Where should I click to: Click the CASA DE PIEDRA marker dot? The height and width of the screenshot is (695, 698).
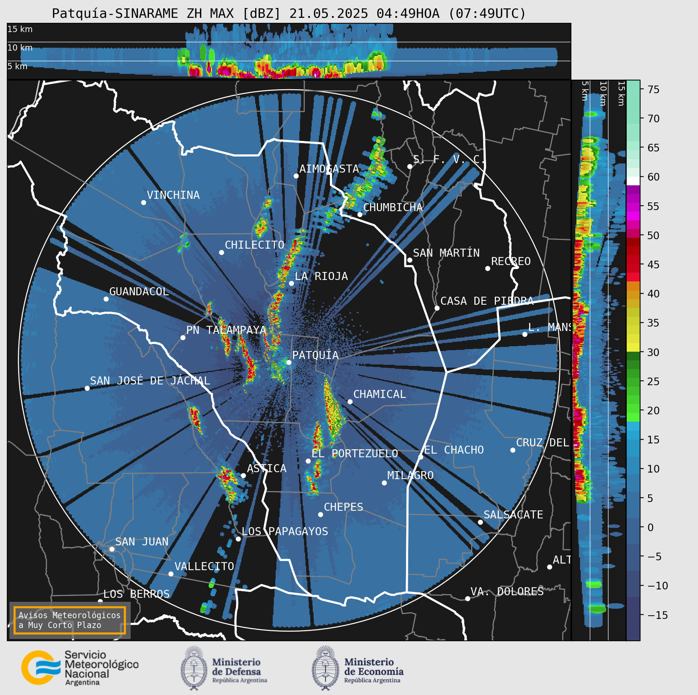[437, 308]
